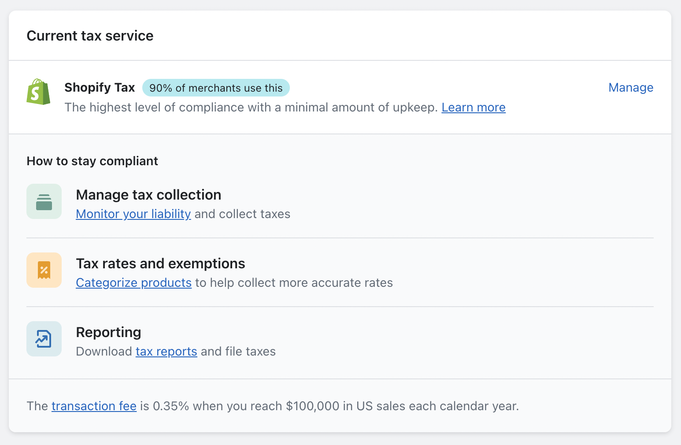The width and height of the screenshot is (681, 445).
Task: Follow the Monitor your liability link
Action: [133, 214]
